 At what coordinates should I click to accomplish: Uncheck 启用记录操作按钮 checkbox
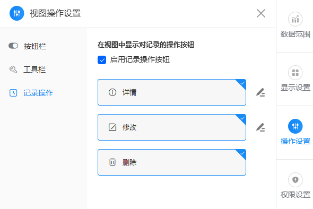(x=102, y=60)
